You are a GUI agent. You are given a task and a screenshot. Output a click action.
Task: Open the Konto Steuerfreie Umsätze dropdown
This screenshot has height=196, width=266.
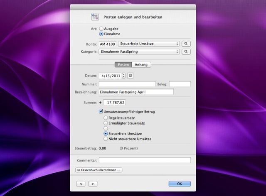click(x=149, y=43)
